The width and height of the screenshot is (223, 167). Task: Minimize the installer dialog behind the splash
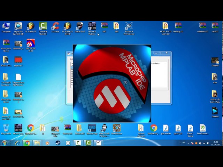point(156,53)
